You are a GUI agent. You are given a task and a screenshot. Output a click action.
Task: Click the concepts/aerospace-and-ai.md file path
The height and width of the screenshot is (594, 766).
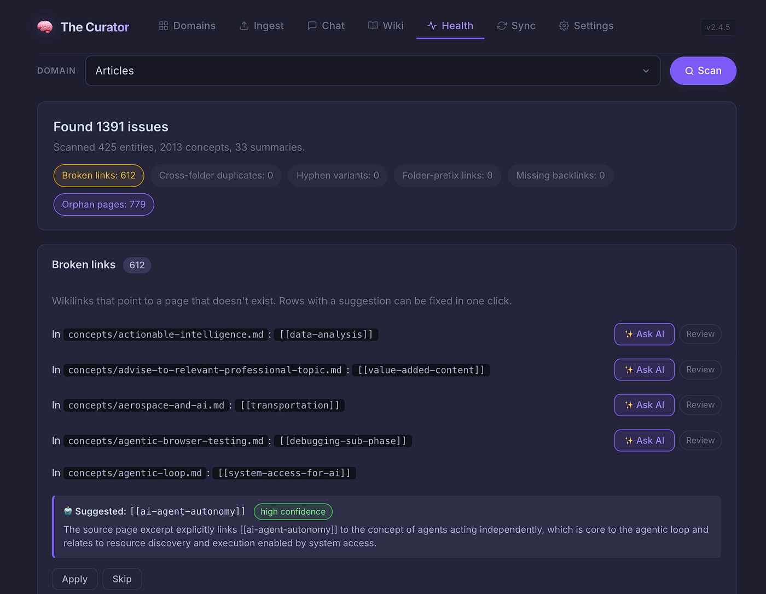pos(146,405)
